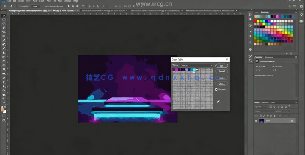Select the Blur tool

click(3, 70)
